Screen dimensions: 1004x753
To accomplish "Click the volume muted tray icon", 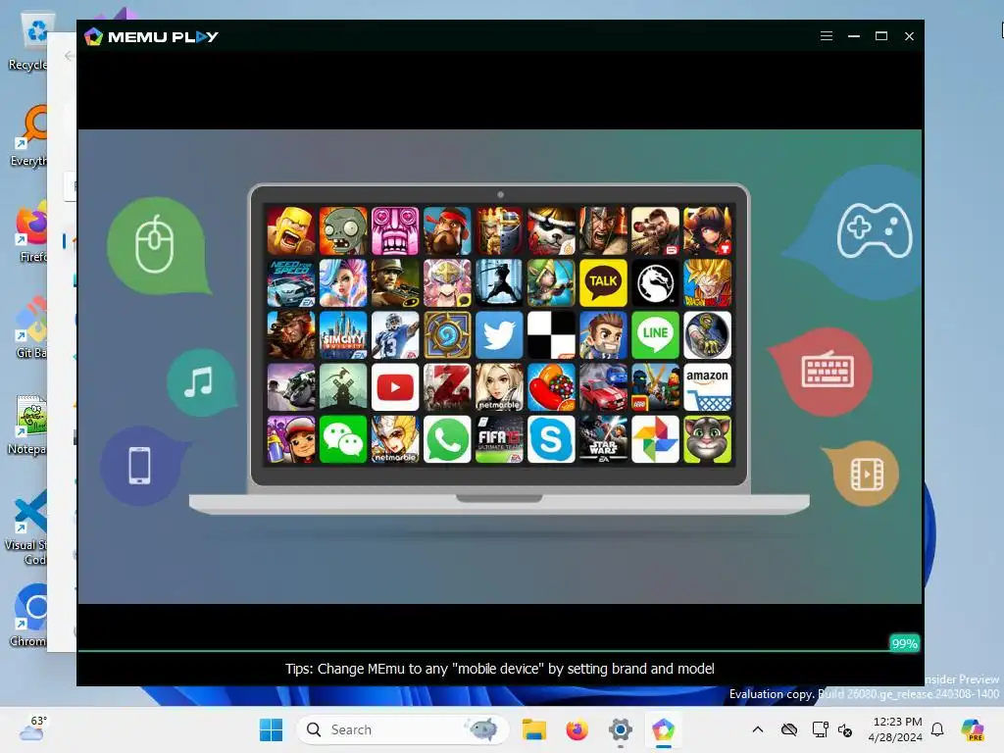I will 845,729.
